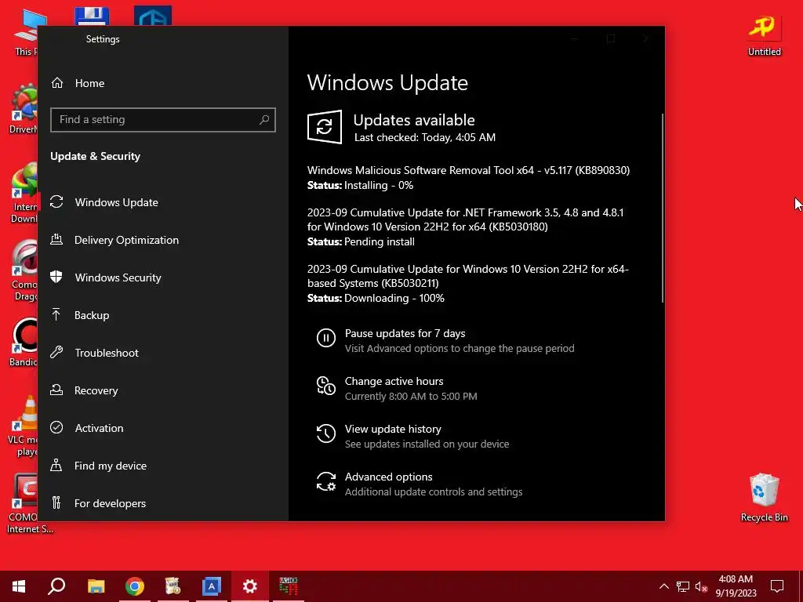Click the Troubleshoot wrench icon

click(56, 352)
